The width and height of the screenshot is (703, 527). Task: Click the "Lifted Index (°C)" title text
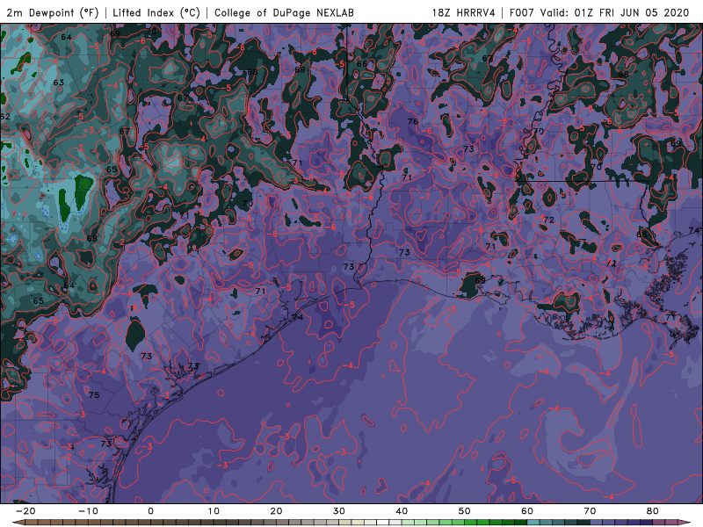click(x=156, y=12)
